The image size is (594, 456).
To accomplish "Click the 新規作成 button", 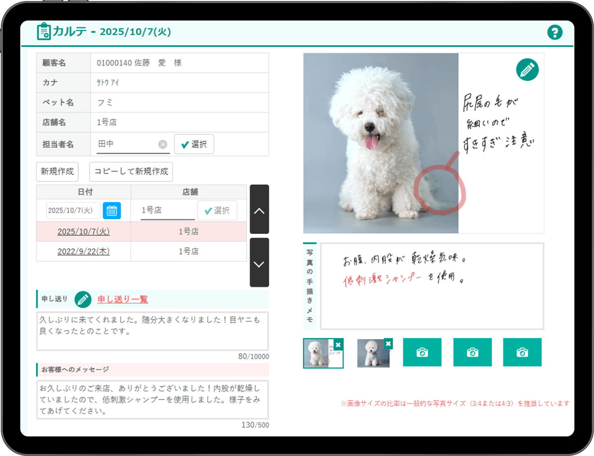I will click(x=57, y=172).
